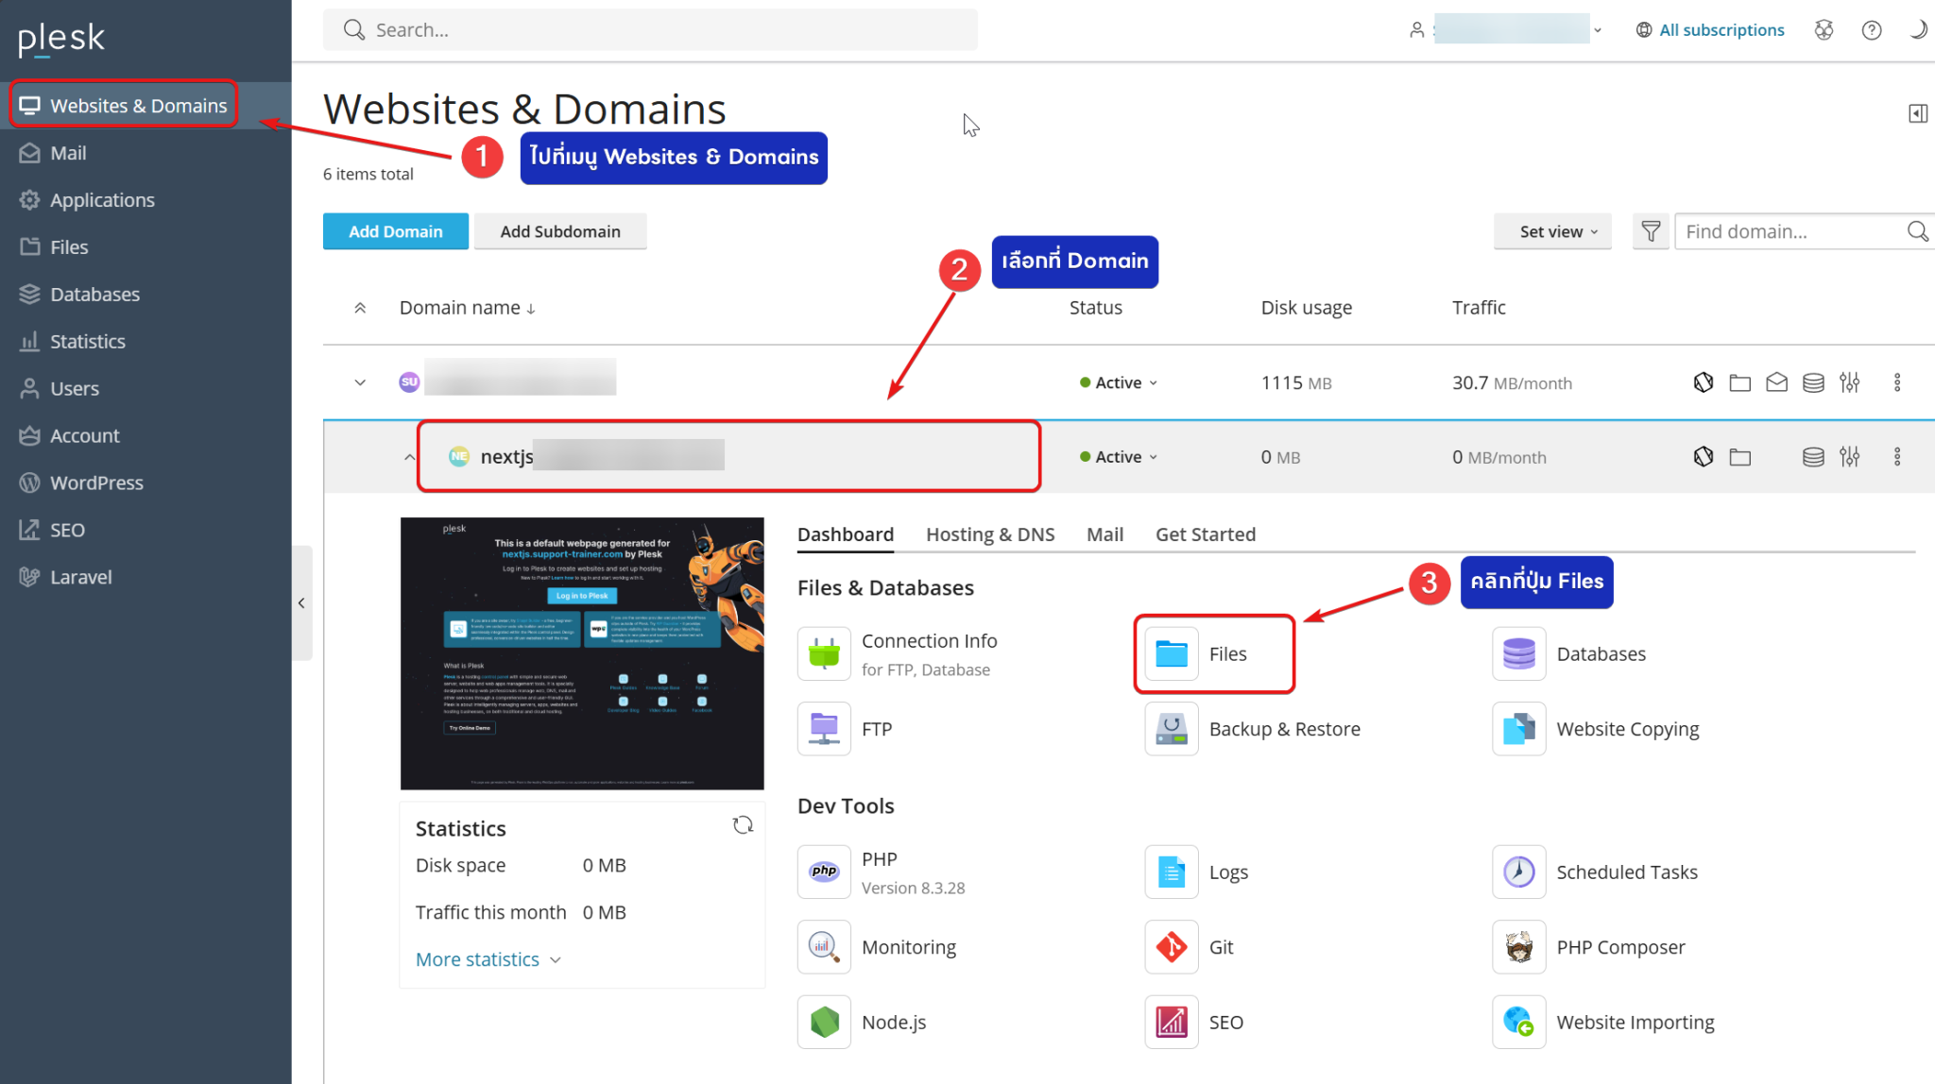1935x1084 pixels.
Task: Collapse the expanded nextjs domain row
Action: [409, 456]
